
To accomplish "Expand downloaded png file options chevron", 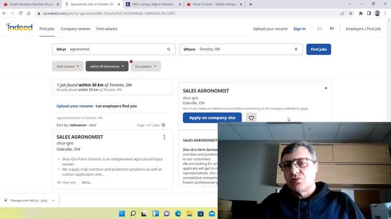I will (53, 200).
